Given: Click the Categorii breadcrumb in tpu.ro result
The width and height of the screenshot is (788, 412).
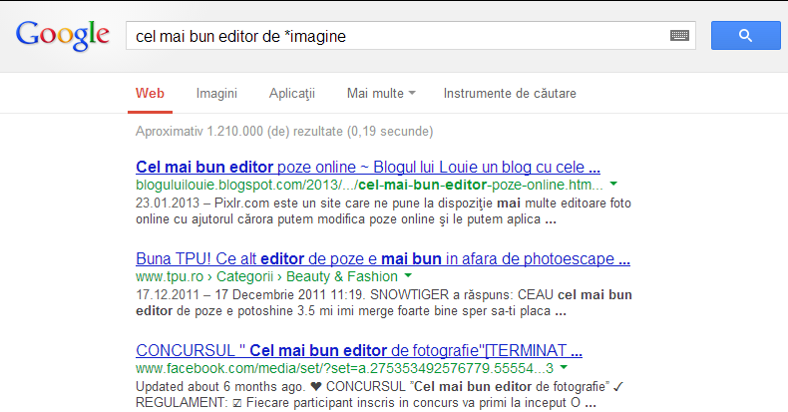Looking at the screenshot, I should 244,276.
